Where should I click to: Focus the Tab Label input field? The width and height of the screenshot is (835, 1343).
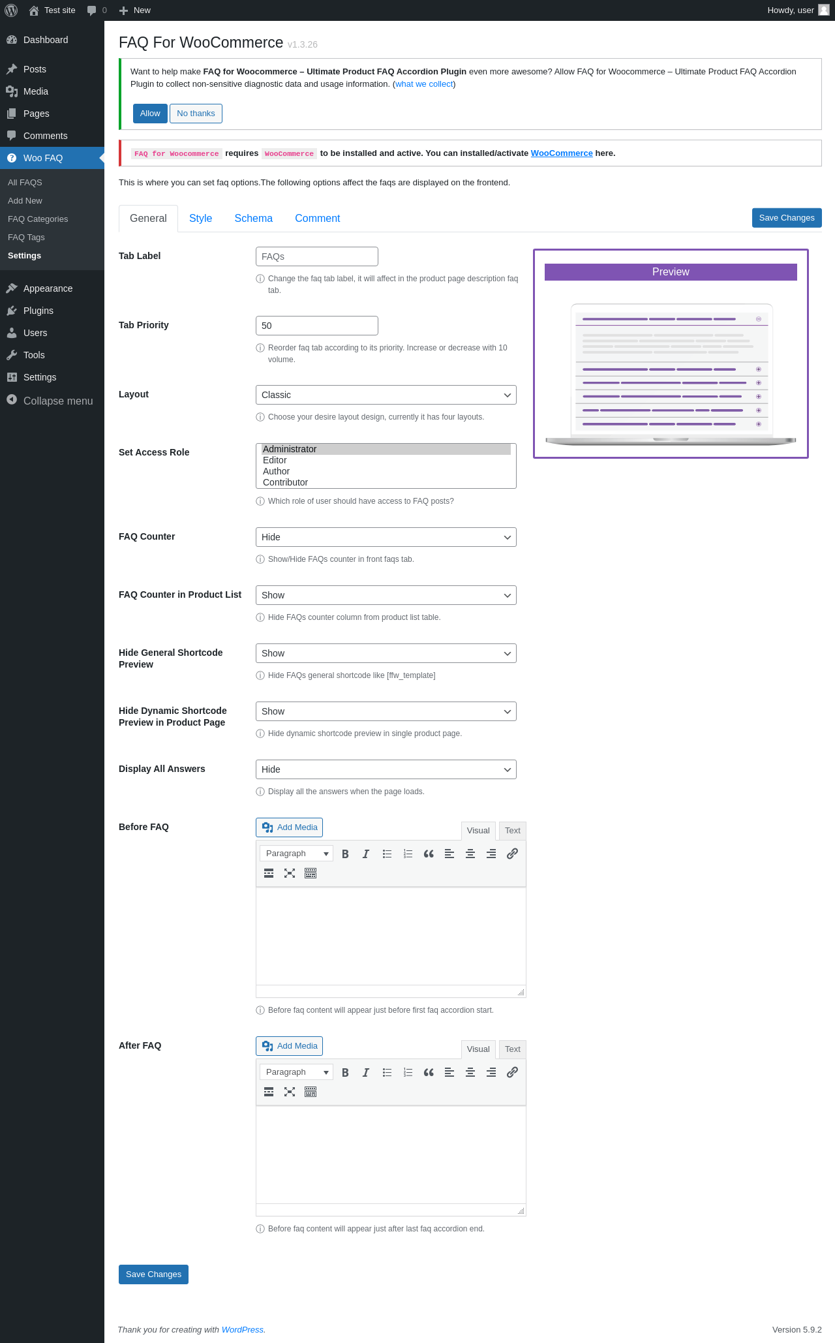click(x=317, y=256)
